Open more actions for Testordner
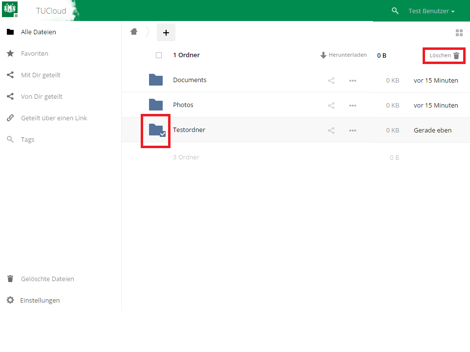This screenshot has height=352, width=470. [x=353, y=131]
